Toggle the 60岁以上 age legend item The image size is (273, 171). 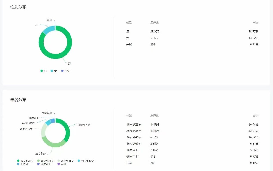tap(45, 164)
